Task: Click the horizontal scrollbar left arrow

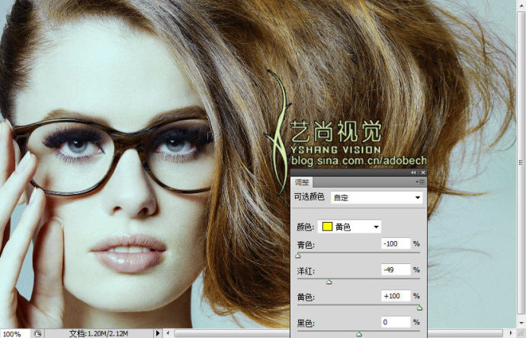Action: point(168,333)
